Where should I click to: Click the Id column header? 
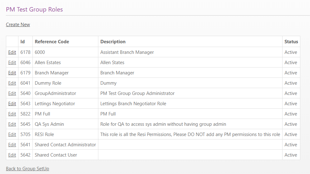tap(22, 42)
